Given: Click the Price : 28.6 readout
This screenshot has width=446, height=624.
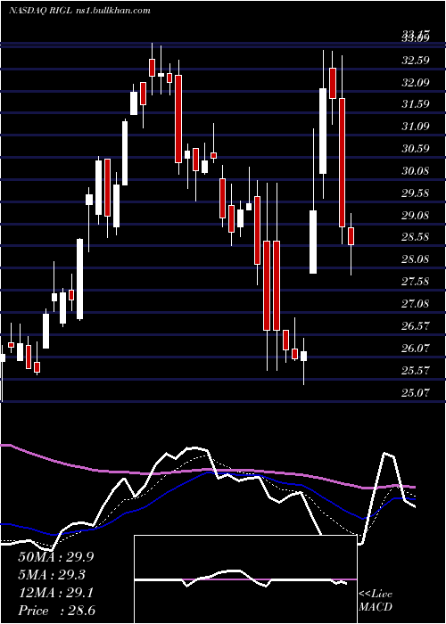Looking at the screenshot, I should (56, 611).
